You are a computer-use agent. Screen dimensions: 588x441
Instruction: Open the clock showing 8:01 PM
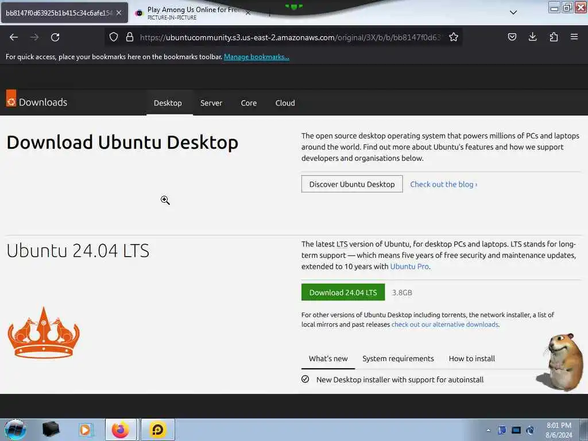tap(559, 430)
